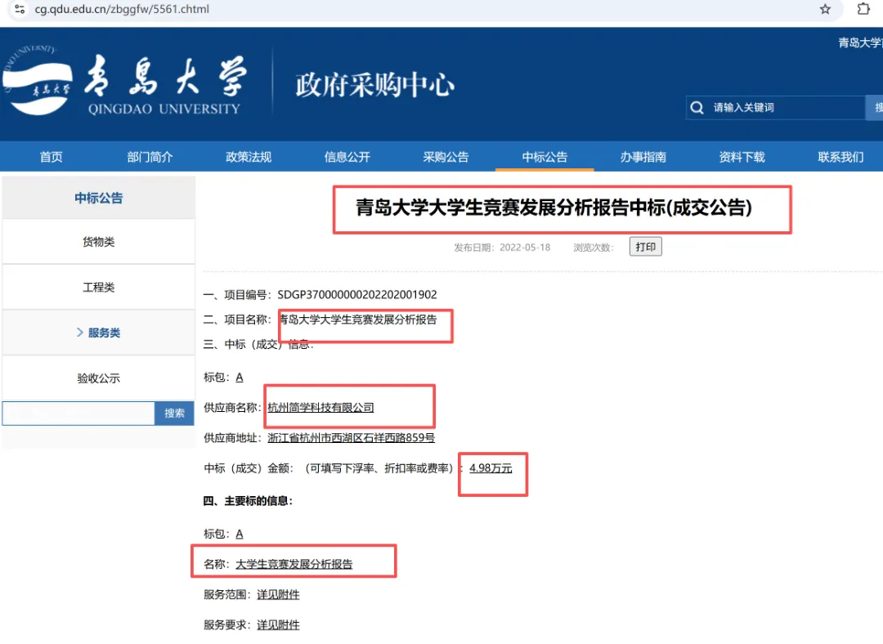
Task: Click the 打印 print button
Action: pyautogui.click(x=645, y=247)
